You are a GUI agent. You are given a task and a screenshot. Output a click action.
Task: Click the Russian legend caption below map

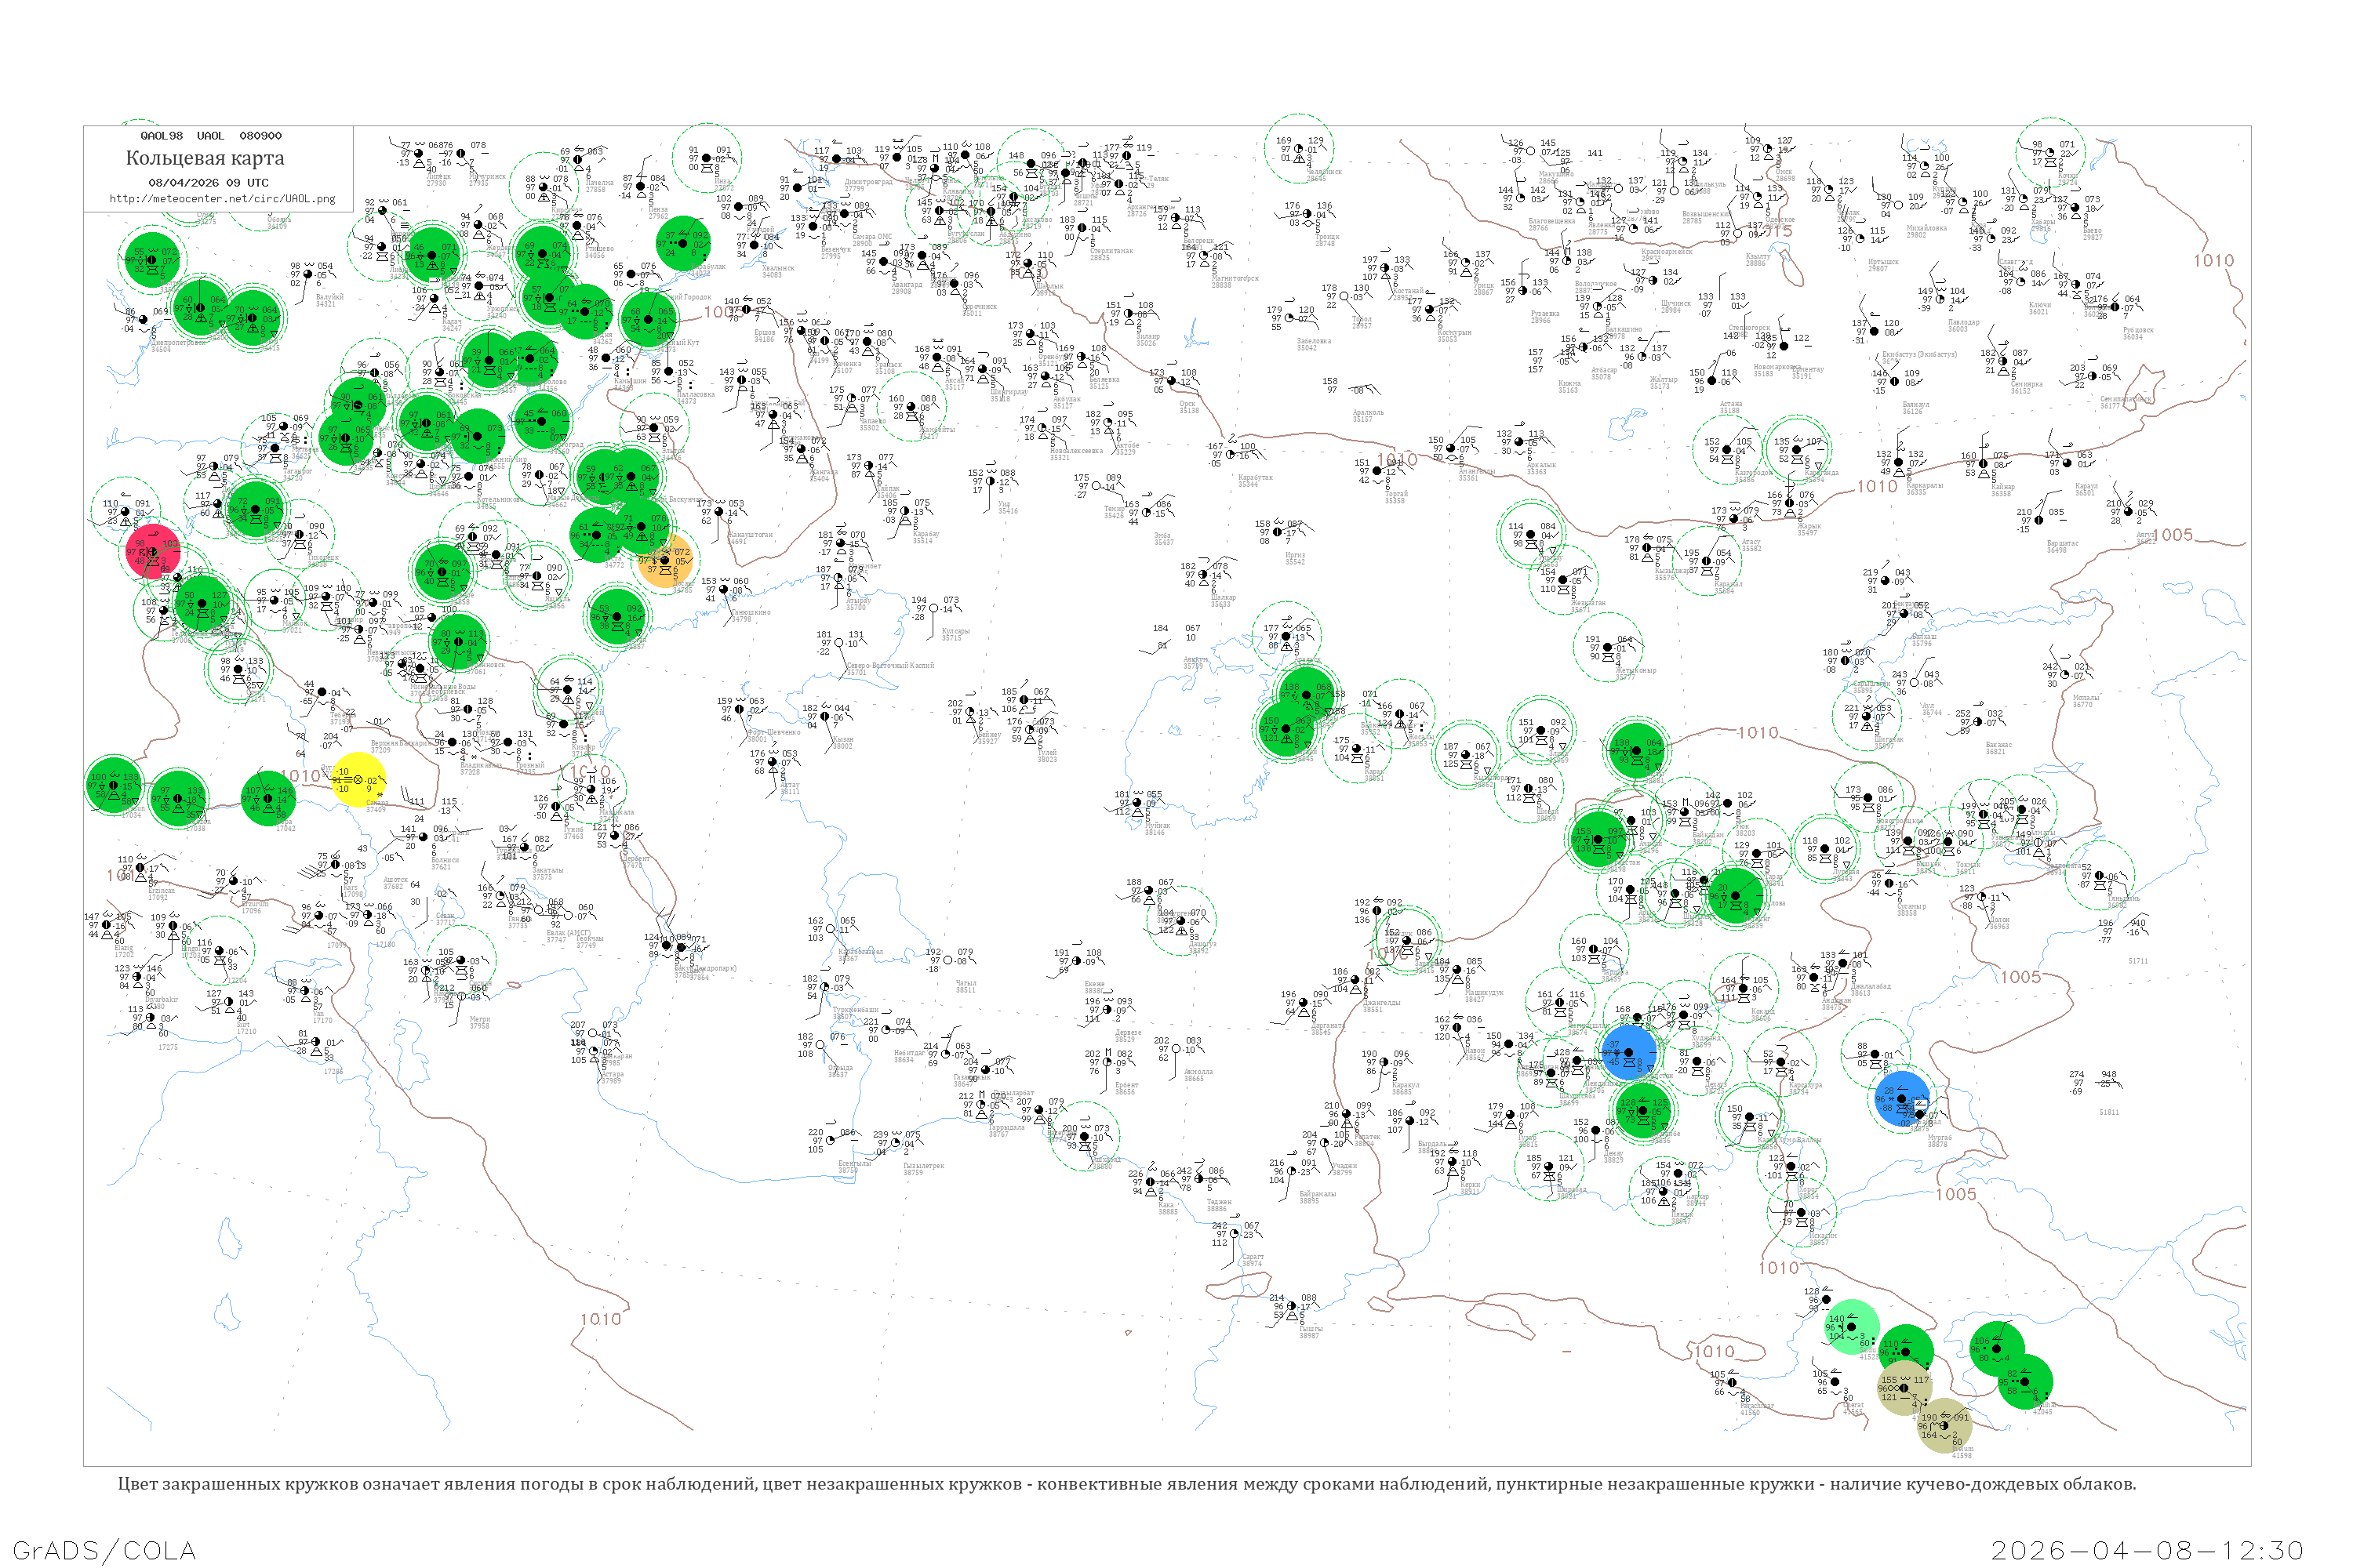(1126, 1484)
